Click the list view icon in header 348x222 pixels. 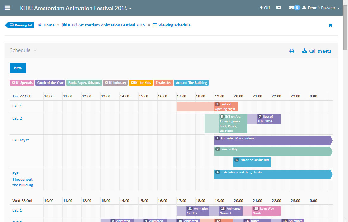pos(278,8)
